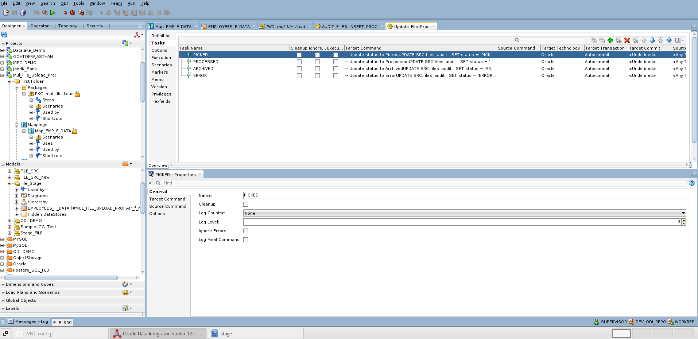Image resolution: width=698 pixels, height=339 pixels.
Task: Click the search magnifier in the Tasks panel
Action: [x=517, y=40]
